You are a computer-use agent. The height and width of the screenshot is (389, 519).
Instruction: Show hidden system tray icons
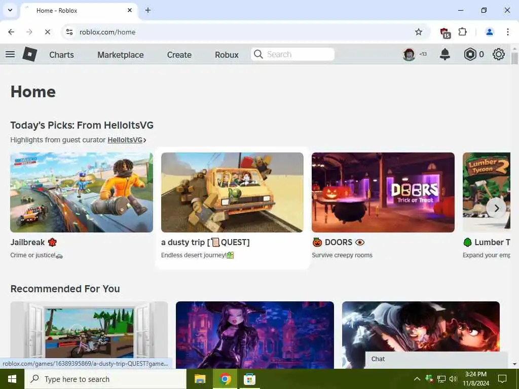417,379
